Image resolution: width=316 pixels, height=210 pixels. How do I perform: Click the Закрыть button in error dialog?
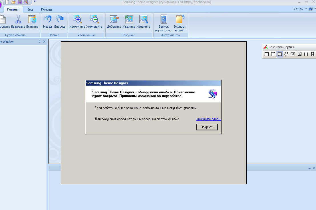coord(207,127)
